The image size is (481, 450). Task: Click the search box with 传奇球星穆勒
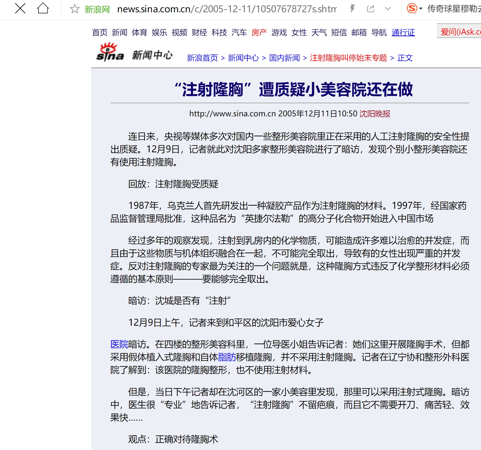pyautogui.click(x=454, y=9)
